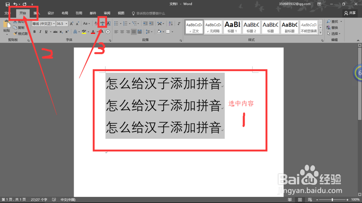This screenshot has width=362, height=203.
Task: Click the multilevel list icon
Action: [x=134, y=23]
